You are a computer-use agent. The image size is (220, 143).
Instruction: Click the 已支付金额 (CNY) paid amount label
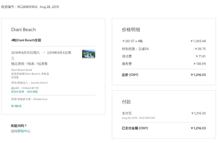135,128
